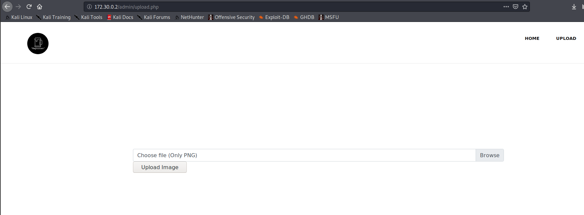Bookmark this page with the star icon
This screenshot has width=584, height=215.
(525, 7)
